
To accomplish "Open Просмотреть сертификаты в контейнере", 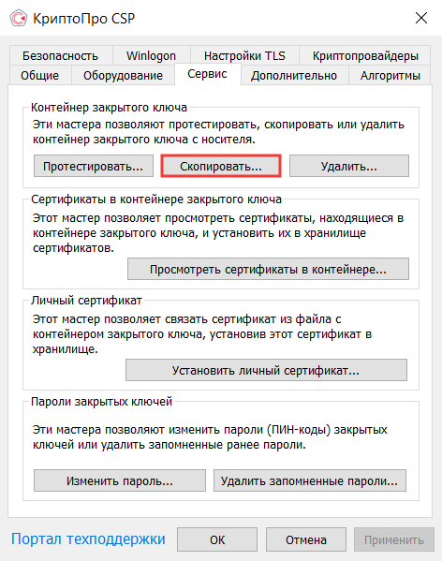I will (x=268, y=269).
